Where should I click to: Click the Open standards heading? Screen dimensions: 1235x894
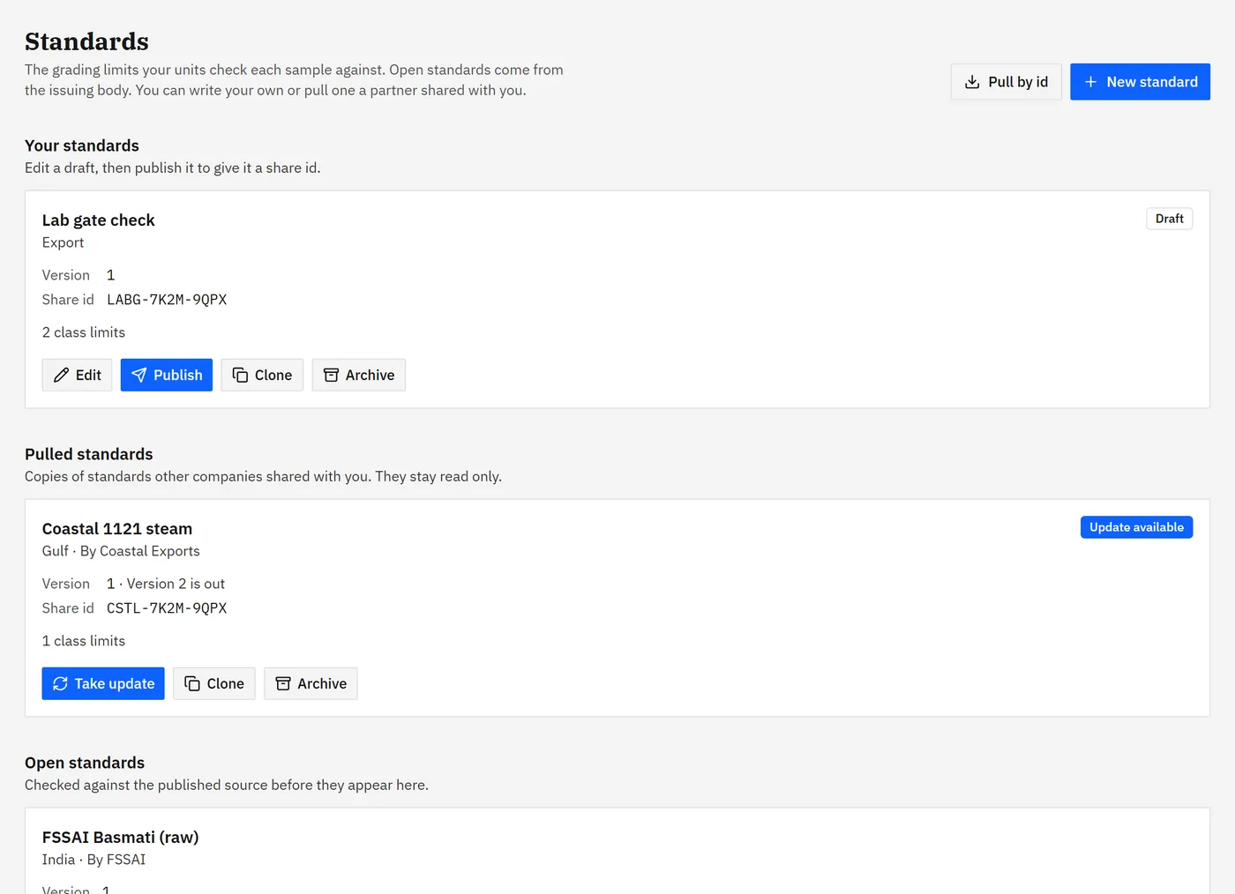(85, 763)
